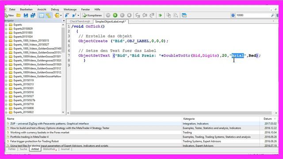Open the Datei menu

tap(12, 9)
